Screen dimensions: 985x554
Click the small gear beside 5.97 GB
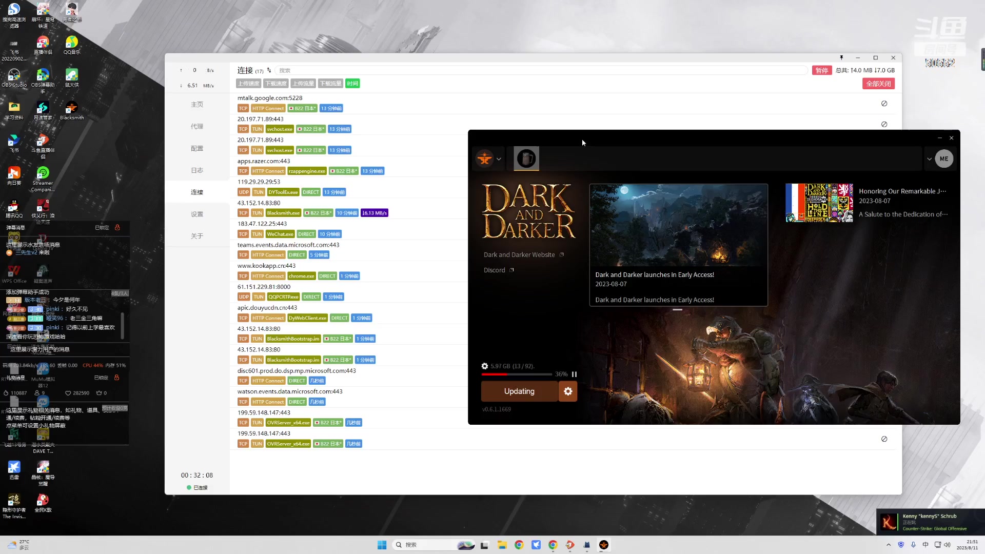484,366
